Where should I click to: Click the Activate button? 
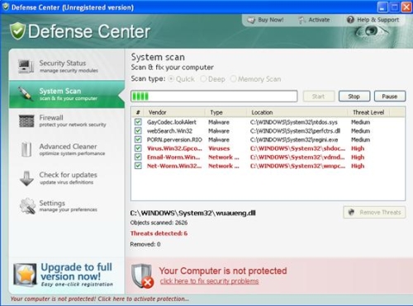pyautogui.click(x=314, y=20)
